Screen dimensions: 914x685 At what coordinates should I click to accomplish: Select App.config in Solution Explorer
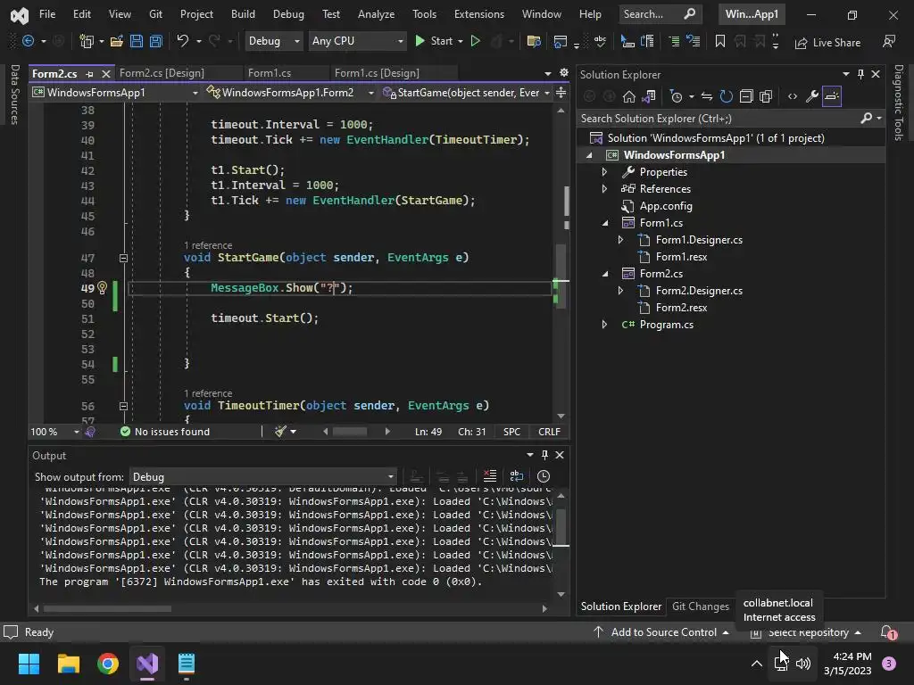click(x=666, y=206)
